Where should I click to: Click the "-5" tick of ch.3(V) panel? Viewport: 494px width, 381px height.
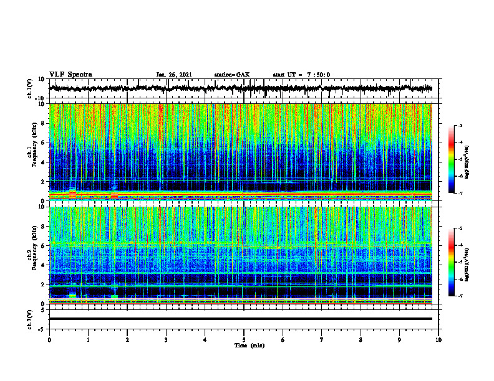point(42,329)
